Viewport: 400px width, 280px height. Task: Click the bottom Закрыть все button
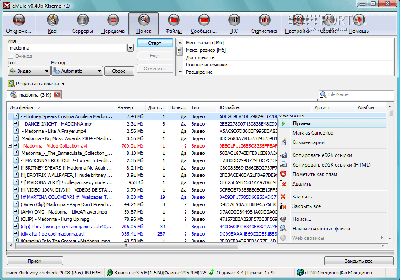point(358,261)
